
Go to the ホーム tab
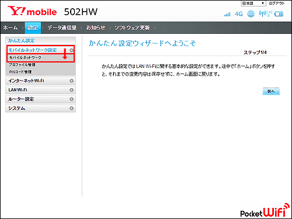pos(11,27)
